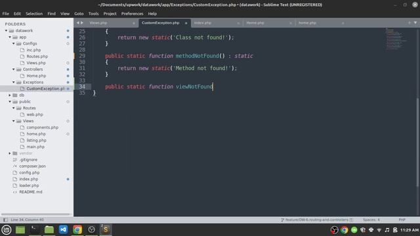
Task: Open web.php in the sidebar
Action: click(x=35, y=115)
